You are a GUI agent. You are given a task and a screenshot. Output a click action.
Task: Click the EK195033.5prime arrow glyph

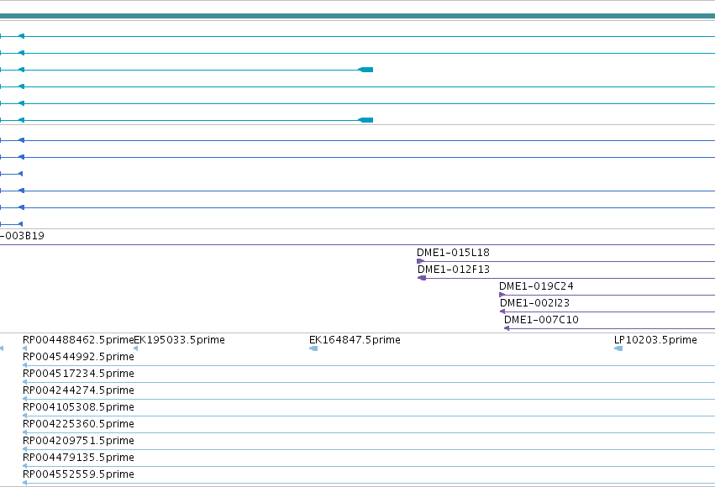coord(135,348)
